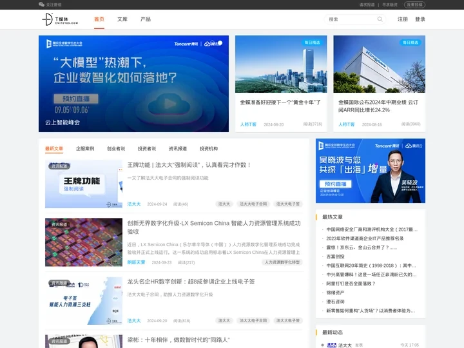The width and height of the screenshot is (464, 348).
Task: Open hot article 中兴高管爆料
Action: coord(371,275)
